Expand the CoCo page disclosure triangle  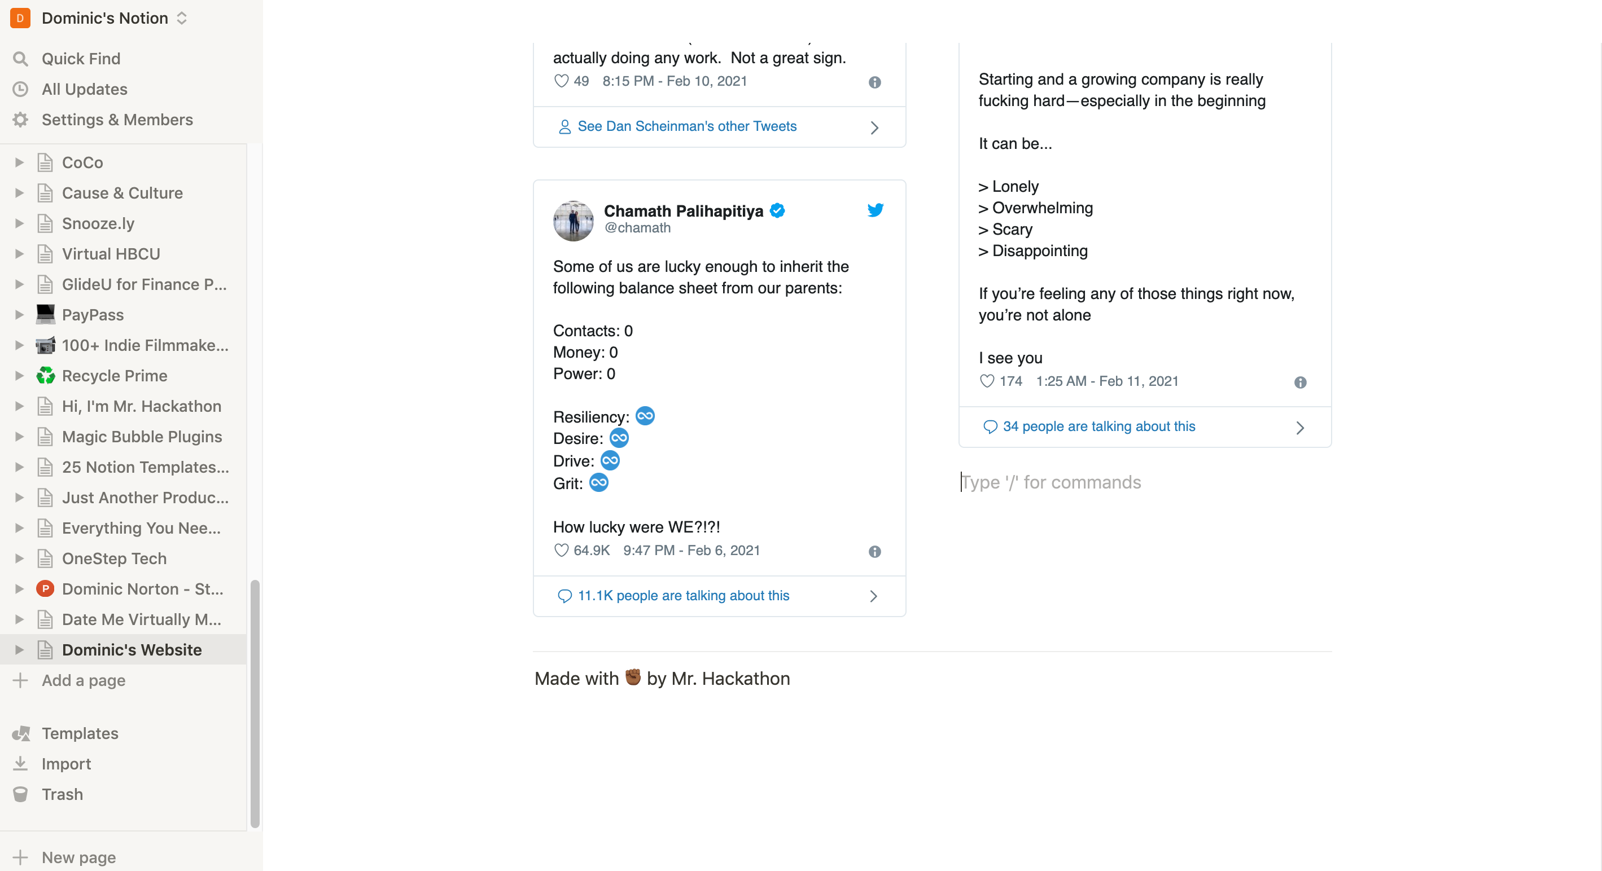point(19,162)
